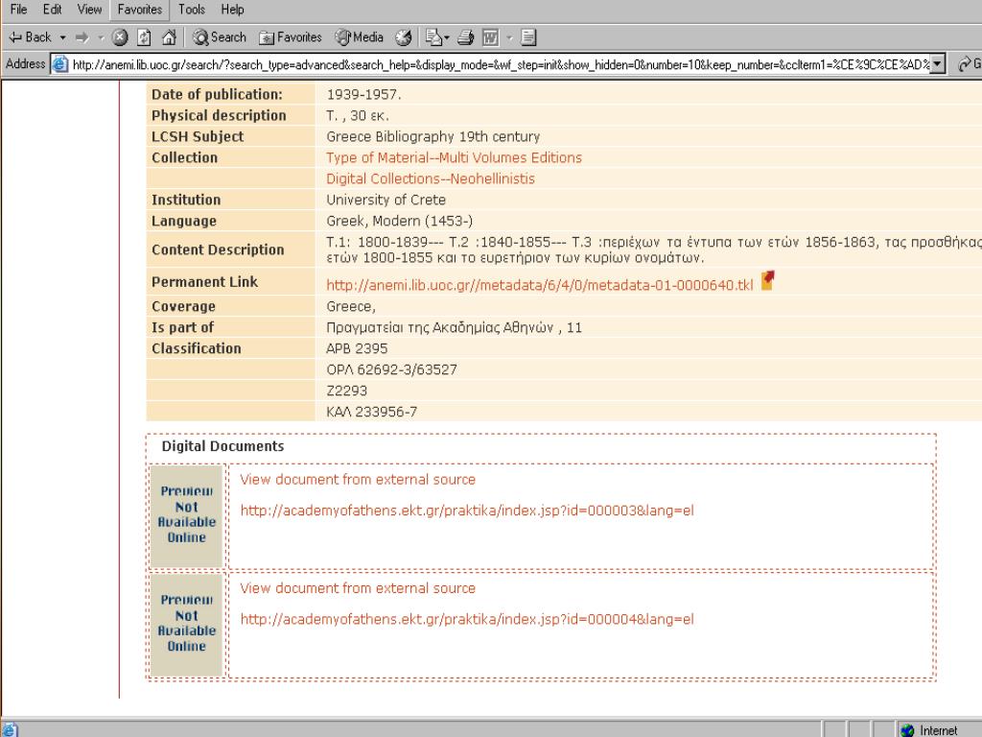This screenshot has width=982, height=737.
Task: Go to the Home page
Action: [x=169, y=37]
